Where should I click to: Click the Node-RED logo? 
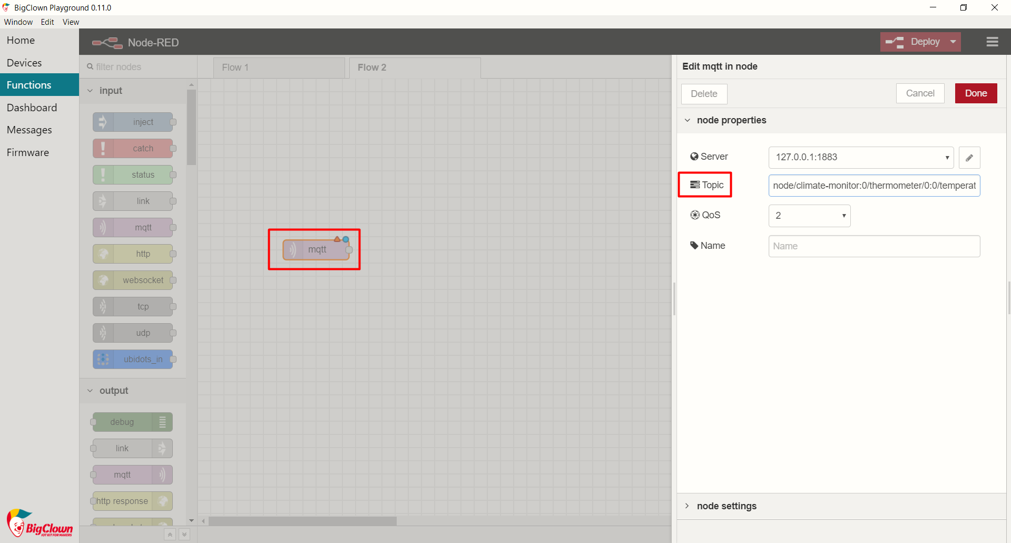click(x=107, y=43)
